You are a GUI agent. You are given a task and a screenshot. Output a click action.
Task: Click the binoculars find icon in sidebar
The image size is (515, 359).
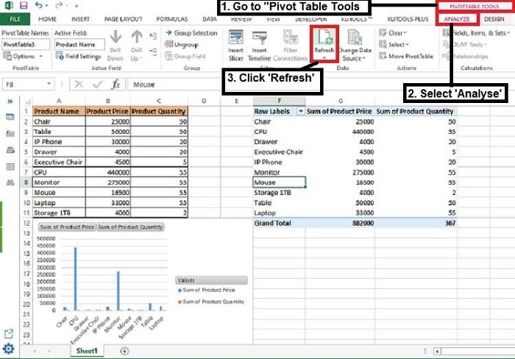click(10, 182)
